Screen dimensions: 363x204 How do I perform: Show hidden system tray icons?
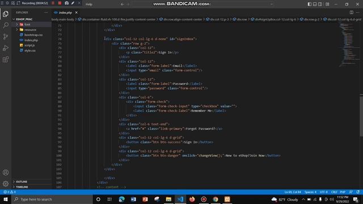pyautogui.click(x=303, y=199)
